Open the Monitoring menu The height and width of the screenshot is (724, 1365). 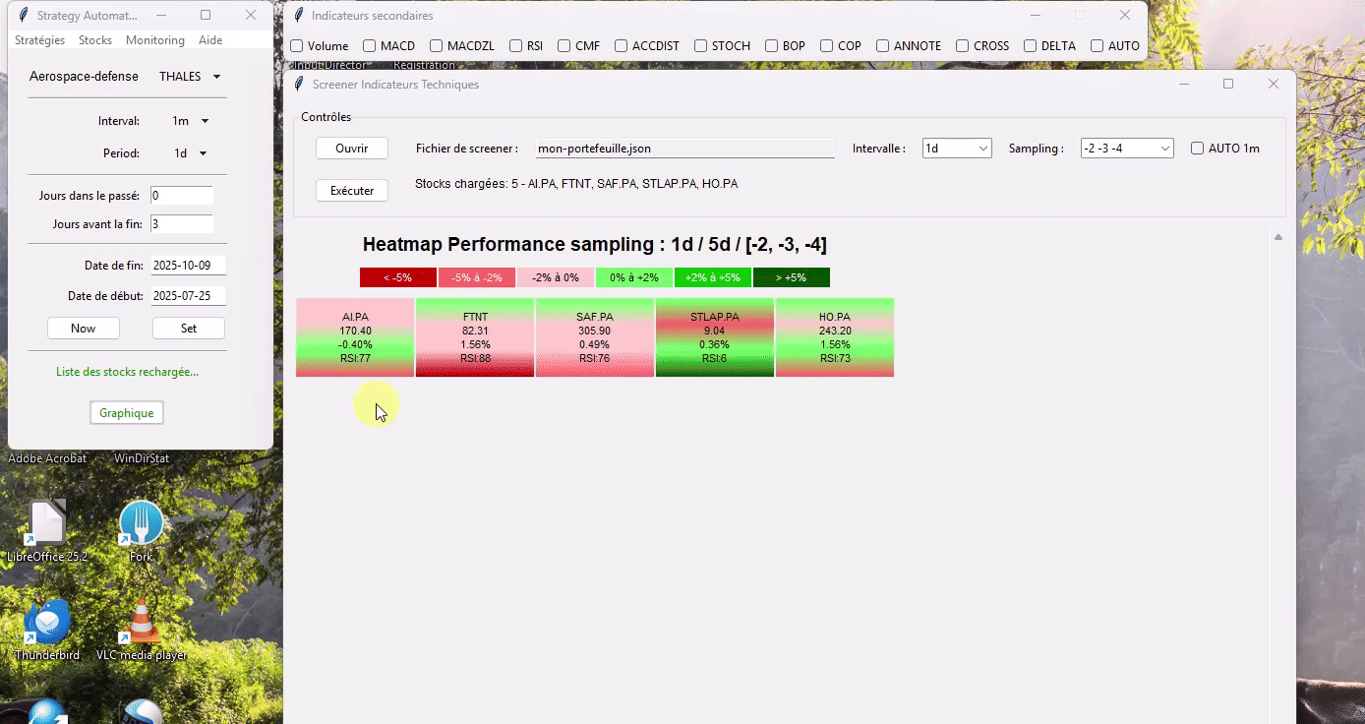pos(154,40)
